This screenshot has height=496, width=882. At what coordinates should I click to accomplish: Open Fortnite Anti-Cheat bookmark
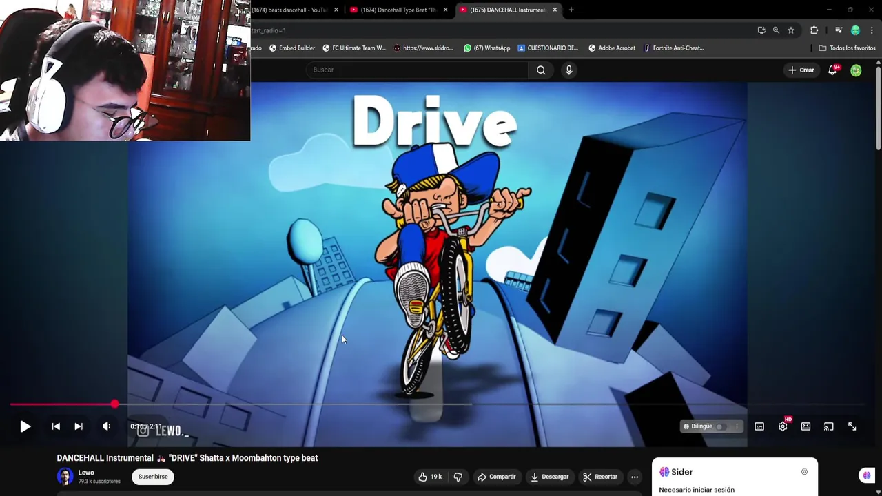pos(674,48)
